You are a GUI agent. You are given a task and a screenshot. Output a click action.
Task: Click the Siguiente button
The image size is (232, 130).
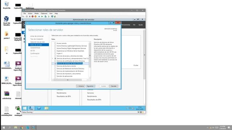[91, 86]
